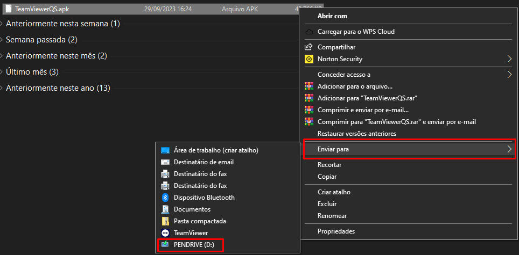Select 'Enviar para' menu entry
Image resolution: width=519 pixels, height=255 pixels.
pos(408,149)
